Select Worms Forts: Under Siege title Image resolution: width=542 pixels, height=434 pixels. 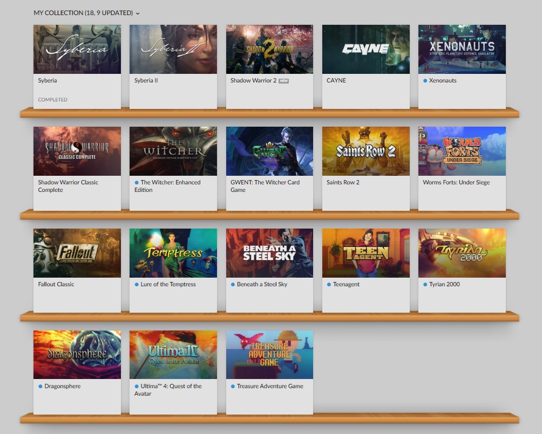pyautogui.click(x=456, y=182)
